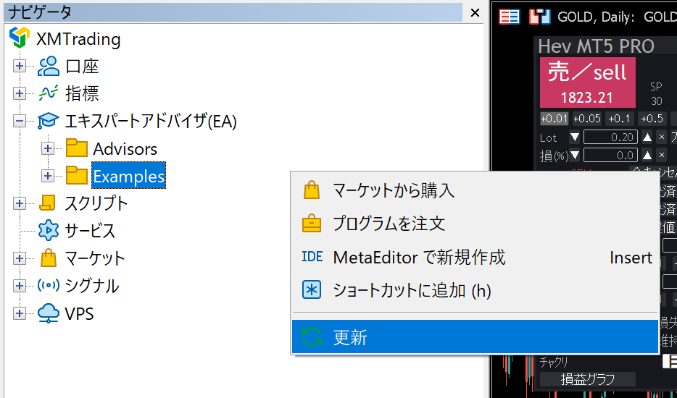Select the XMTrading root label
The height and width of the screenshot is (398, 677).
pos(78,39)
